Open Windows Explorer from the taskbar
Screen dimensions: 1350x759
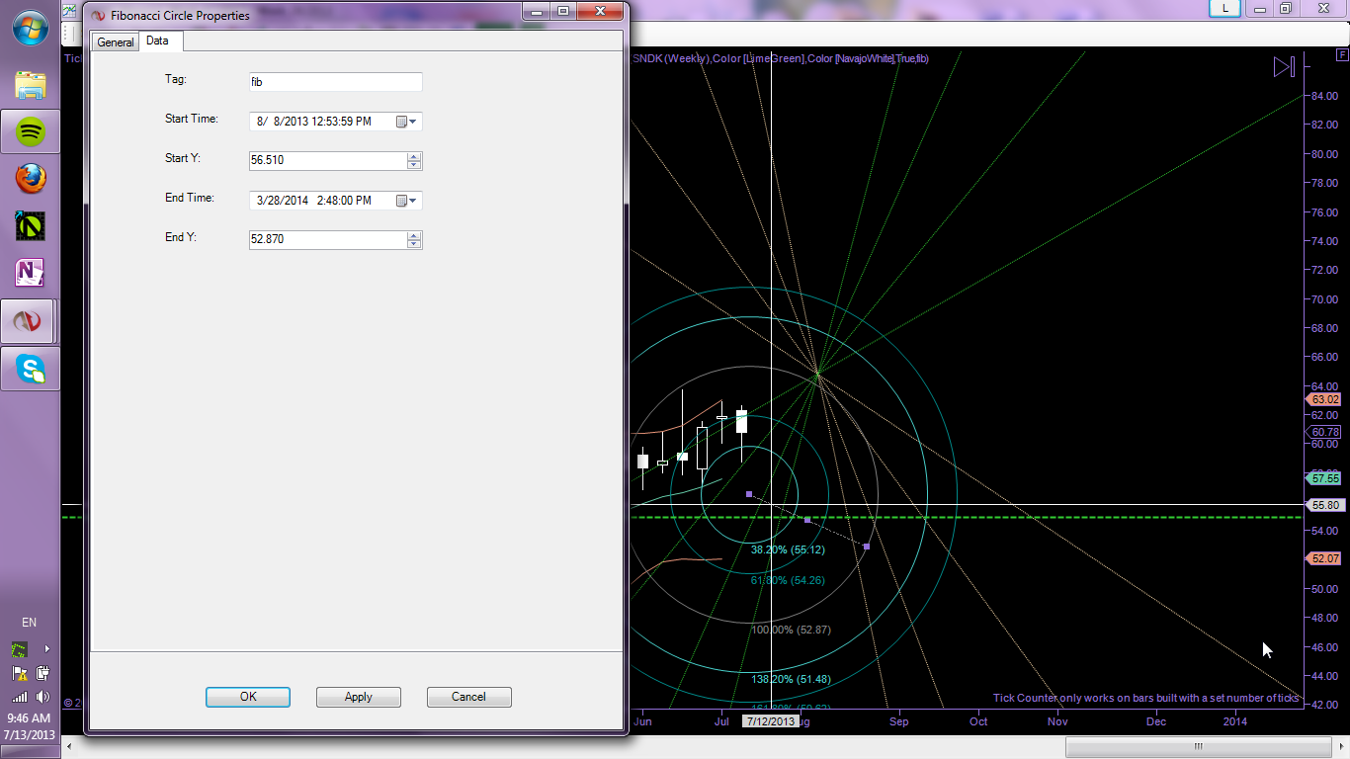coord(31,85)
